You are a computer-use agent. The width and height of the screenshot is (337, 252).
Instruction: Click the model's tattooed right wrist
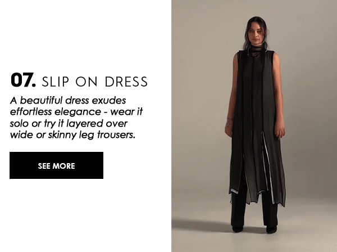pos(230,121)
